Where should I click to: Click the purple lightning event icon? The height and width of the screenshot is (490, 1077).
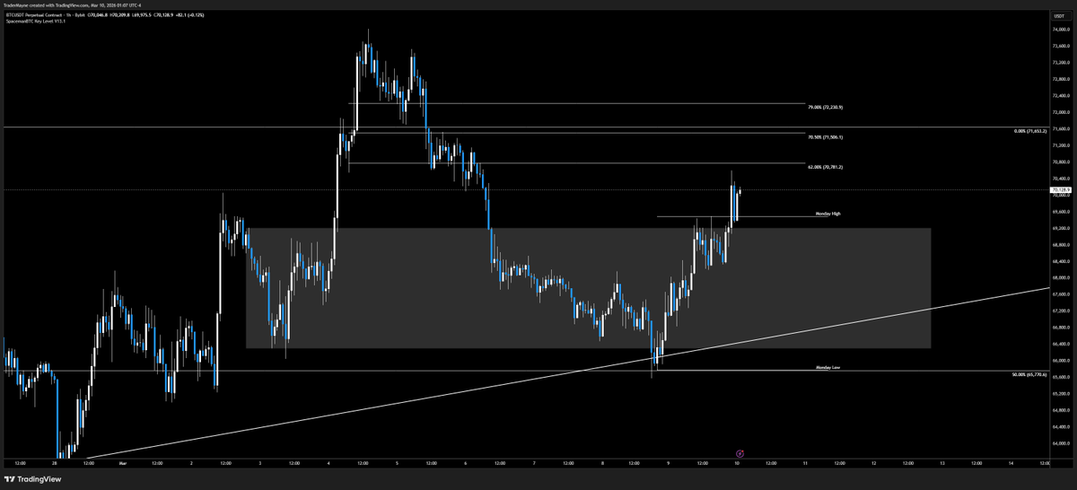pos(740,454)
